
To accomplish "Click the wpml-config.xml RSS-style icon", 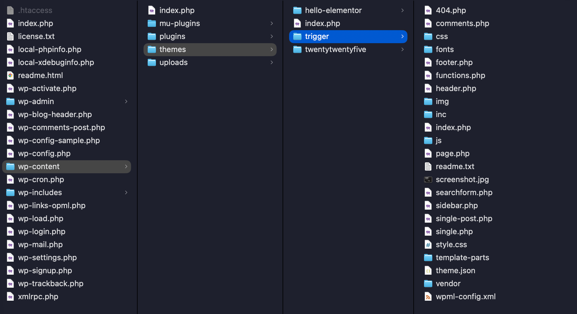I will (x=428, y=297).
